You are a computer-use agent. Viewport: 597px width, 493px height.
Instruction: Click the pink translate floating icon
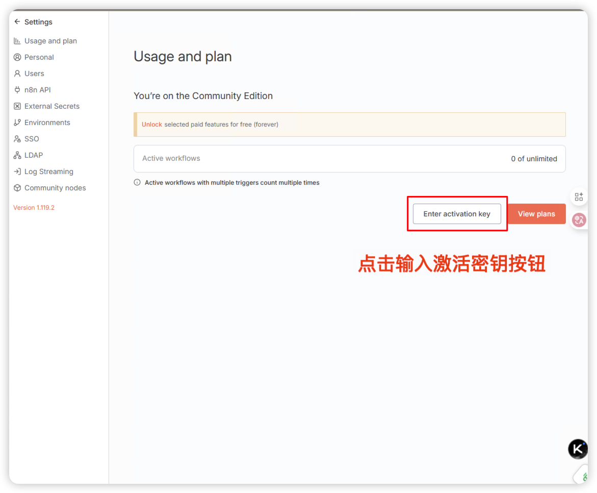(x=579, y=220)
